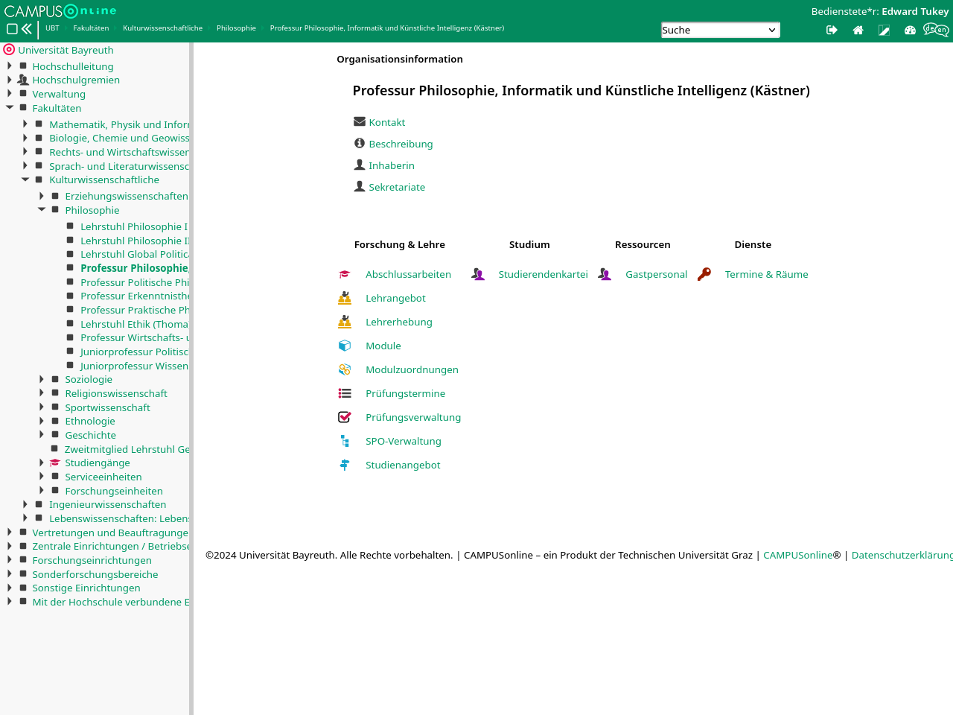
Task: Go to home via house icon
Action: click(x=858, y=30)
